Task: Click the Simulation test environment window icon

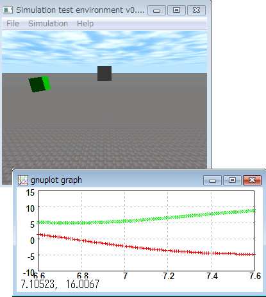Action: pos(8,10)
